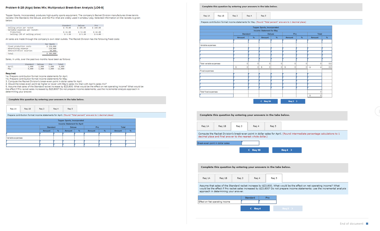Open first dropdown row under May Variable expenses
This screenshot has height=231, width=380.
[216, 49]
